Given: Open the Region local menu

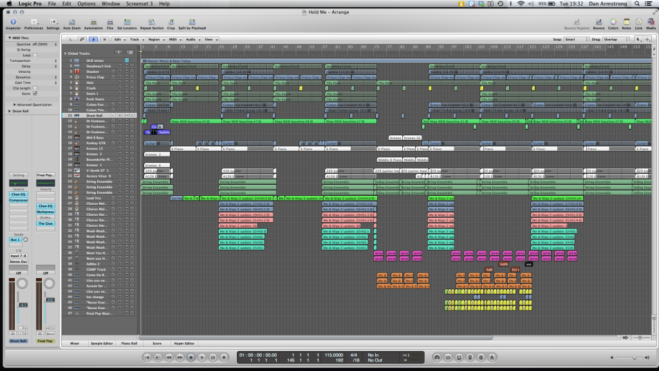Looking at the screenshot, I should (x=156, y=39).
